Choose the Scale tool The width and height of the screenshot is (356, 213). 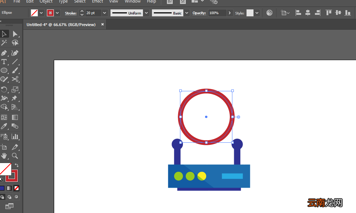click(15, 89)
